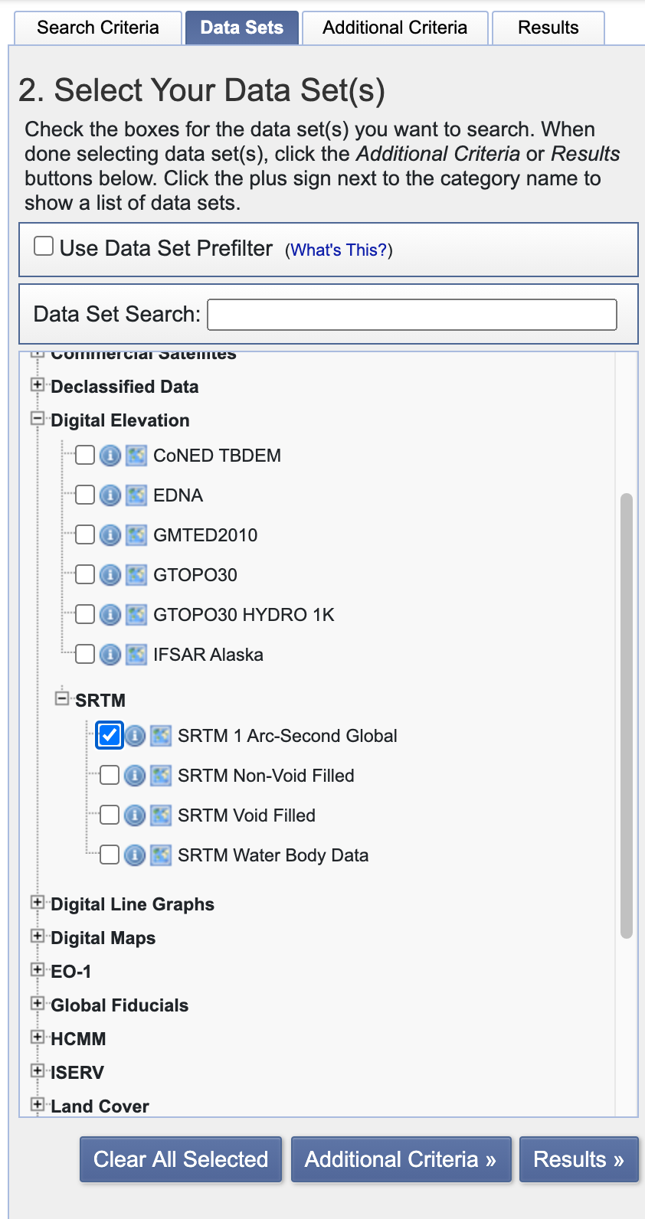Open info icon for CoNED TBDEM
The image size is (645, 1219).
(110, 456)
